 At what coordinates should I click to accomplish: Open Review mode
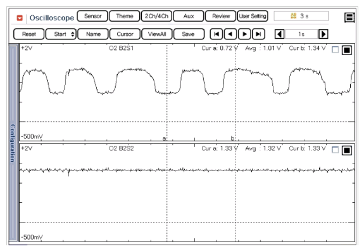click(220, 16)
